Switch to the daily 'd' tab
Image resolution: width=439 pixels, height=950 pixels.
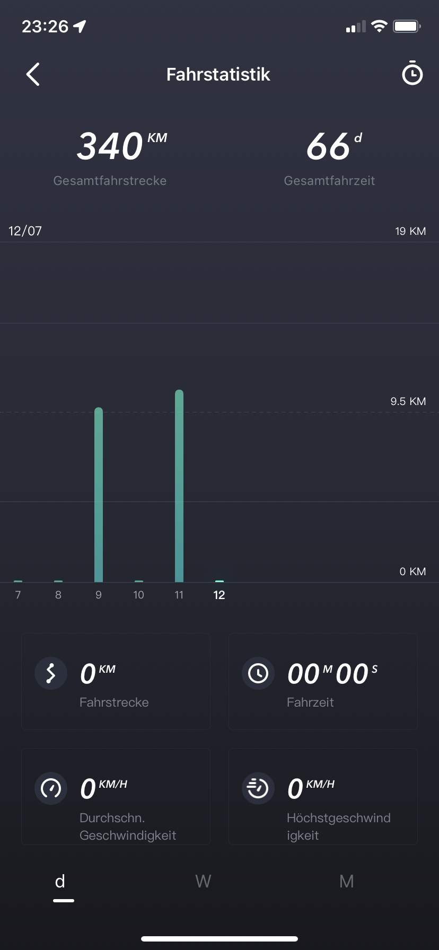point(60,882)
